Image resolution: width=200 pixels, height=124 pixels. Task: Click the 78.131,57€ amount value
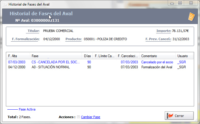pyautogui.click(x=180, y=31)
